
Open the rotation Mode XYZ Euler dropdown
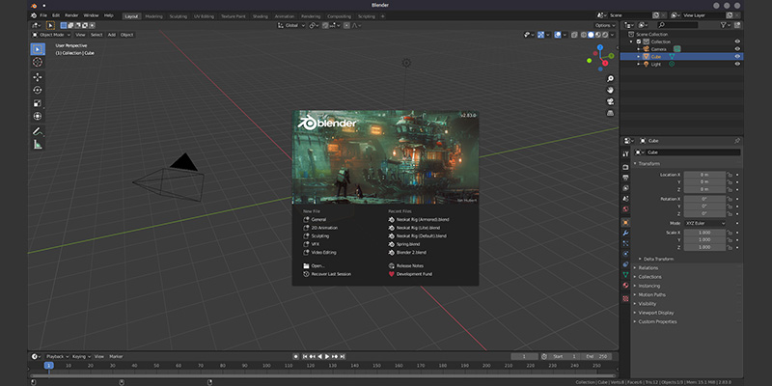point(705,224)
